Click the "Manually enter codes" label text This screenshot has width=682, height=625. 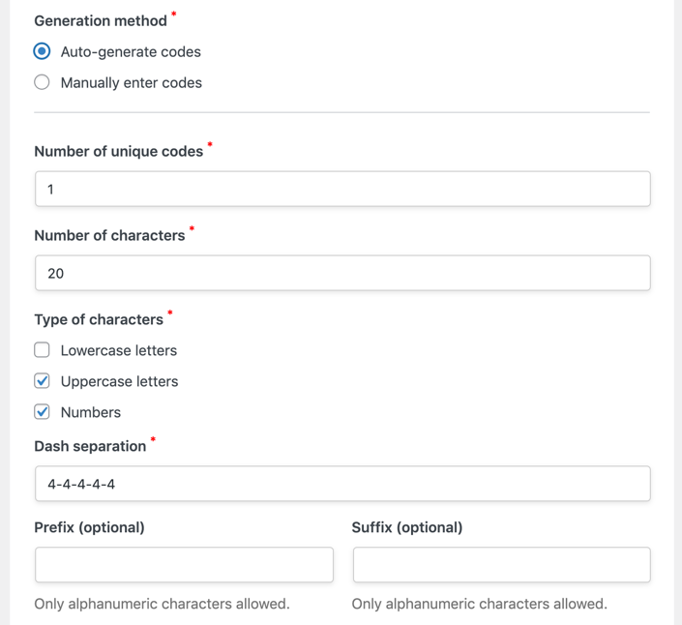coord(131,83)
